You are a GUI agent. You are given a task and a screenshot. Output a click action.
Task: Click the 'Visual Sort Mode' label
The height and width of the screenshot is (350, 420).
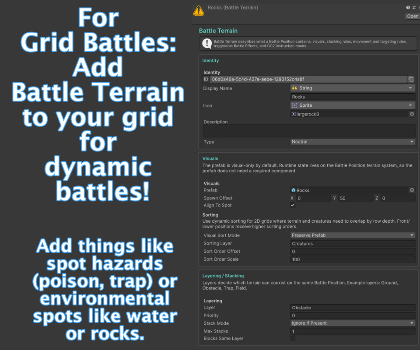tap(221, 235)
